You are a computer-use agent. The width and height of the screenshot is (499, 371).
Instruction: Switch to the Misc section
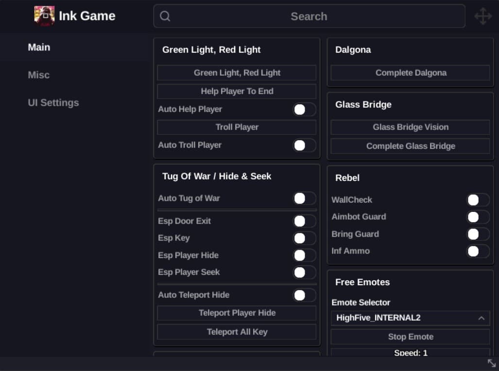click(39, 75)
